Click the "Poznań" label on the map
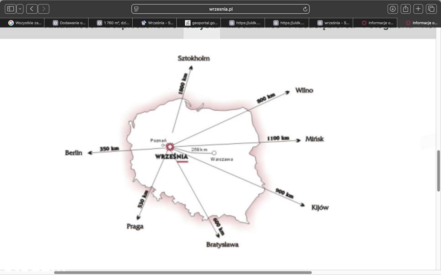The width and height of the screenshot is (441, 275). (x=158, y=140)
